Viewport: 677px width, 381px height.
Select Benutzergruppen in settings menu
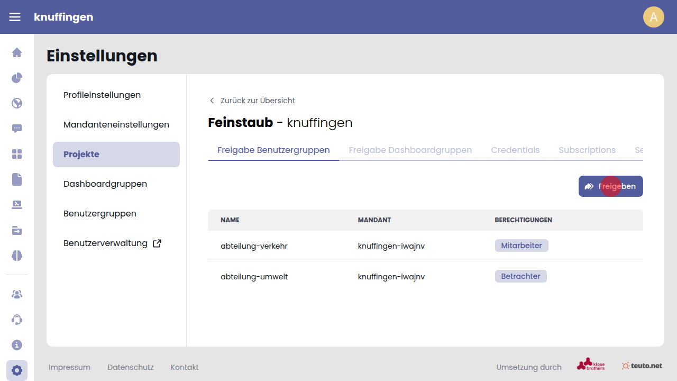[100, 214]
